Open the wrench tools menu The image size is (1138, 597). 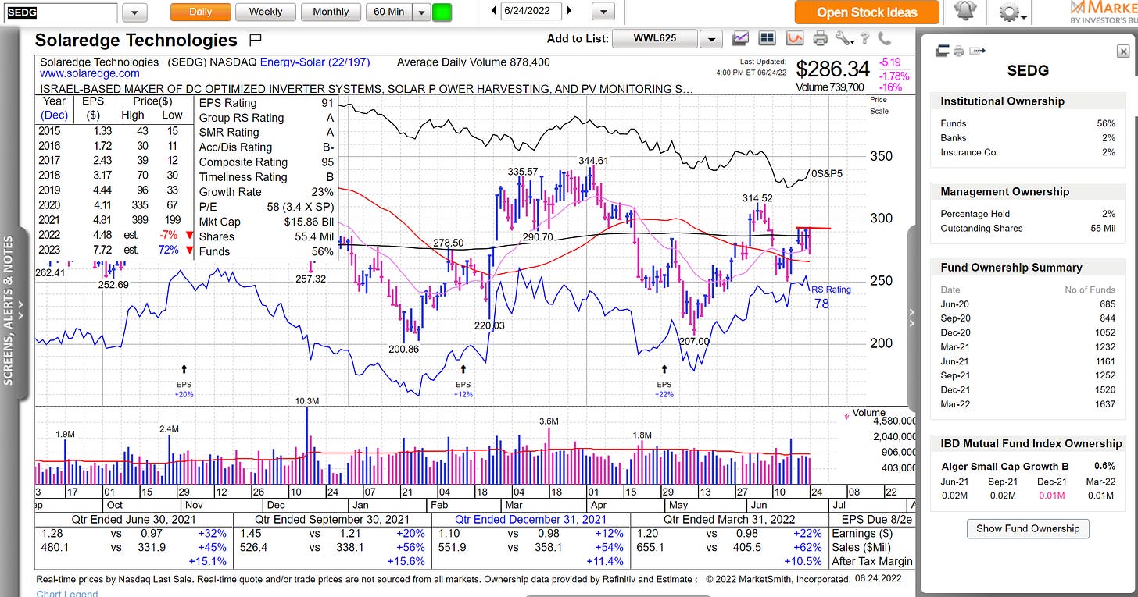point(845,38)
